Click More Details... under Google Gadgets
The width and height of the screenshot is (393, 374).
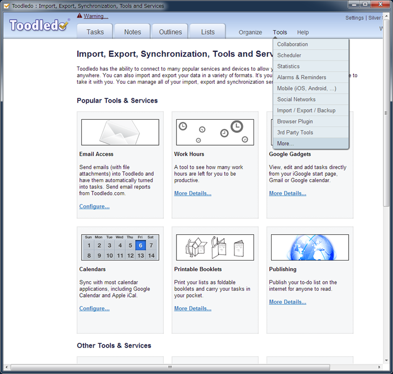click(x=288, y=193)
